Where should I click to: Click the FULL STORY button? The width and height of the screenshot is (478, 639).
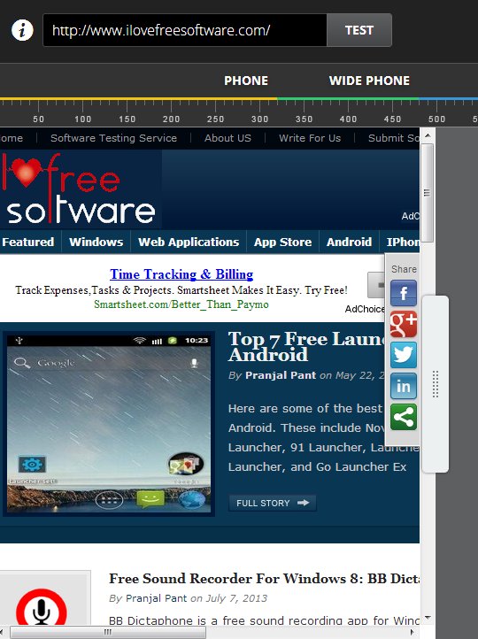[x=273, y=503]
